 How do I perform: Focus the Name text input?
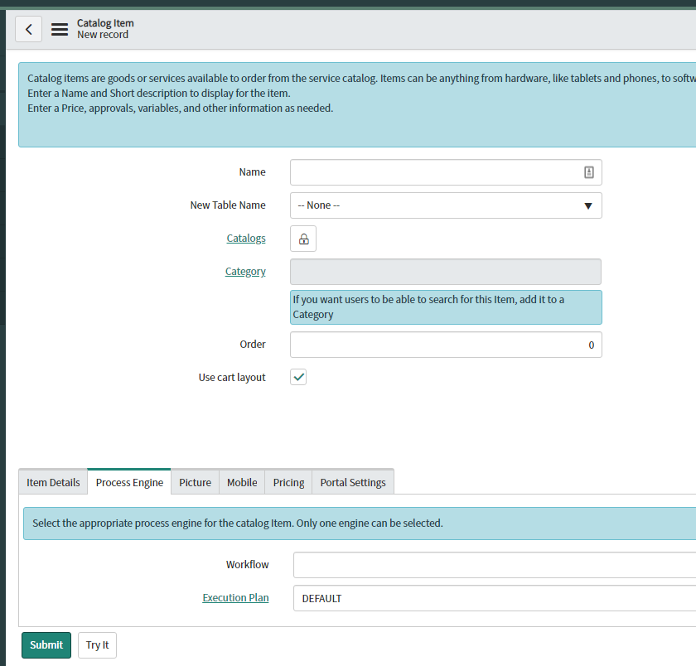[x=435, y=172]
